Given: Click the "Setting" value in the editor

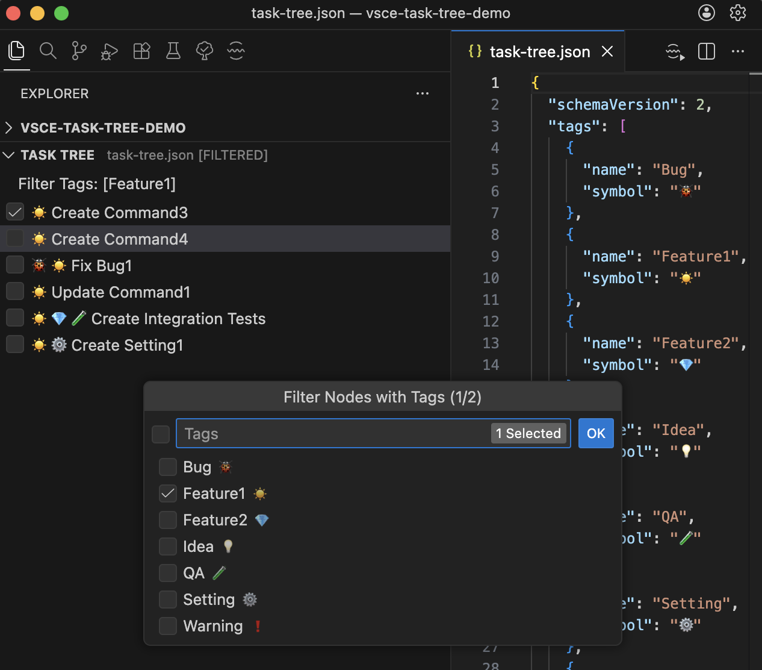Looking at the screenshot, I should point(692,603).
